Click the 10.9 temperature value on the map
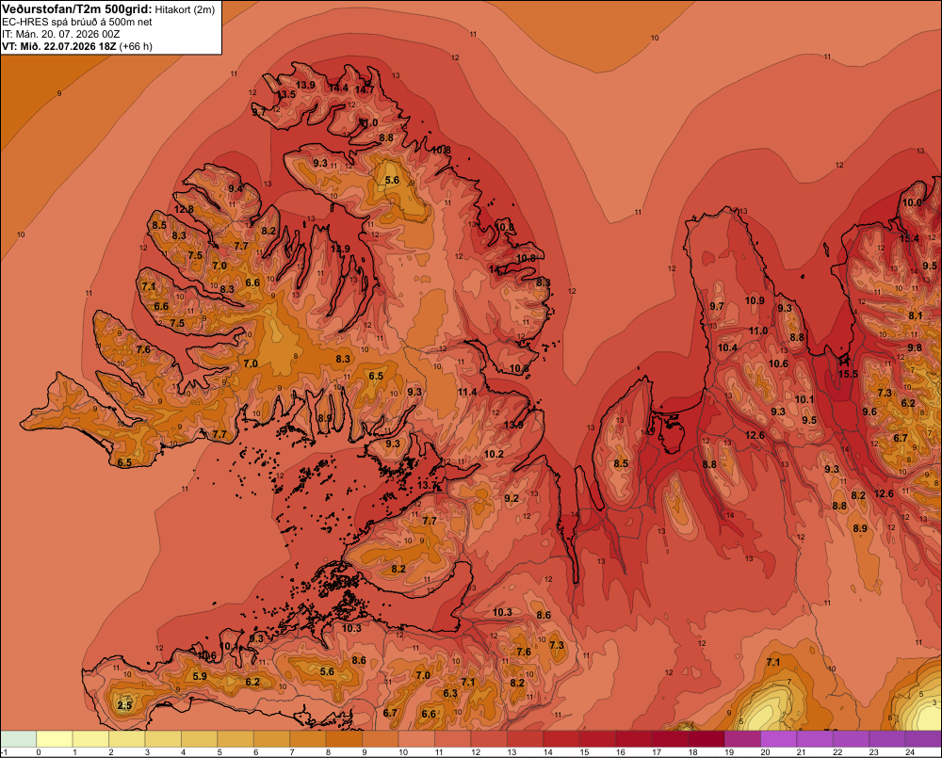The image size is (942, 758). 755,300
